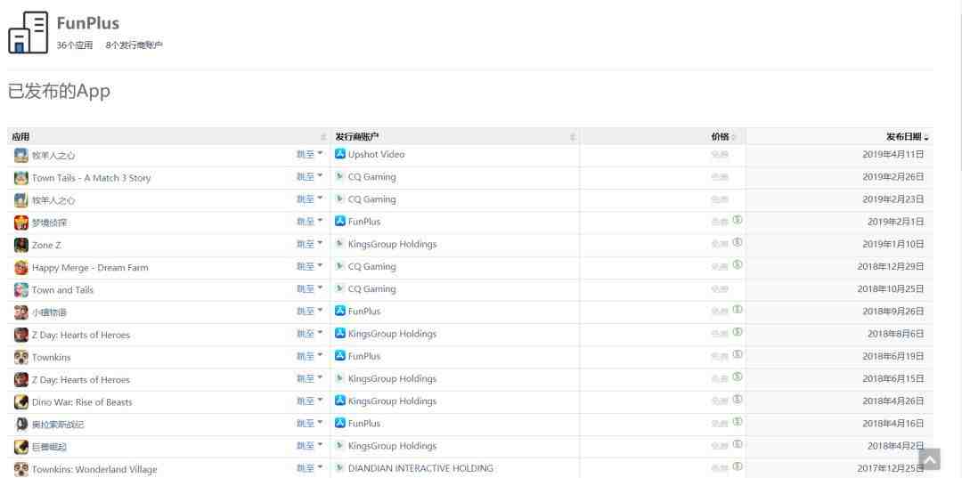Click the App Store icon in Townkins row

[340, 355]
